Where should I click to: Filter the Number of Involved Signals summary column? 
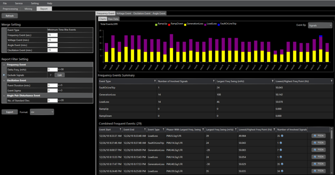pos(214,81)
